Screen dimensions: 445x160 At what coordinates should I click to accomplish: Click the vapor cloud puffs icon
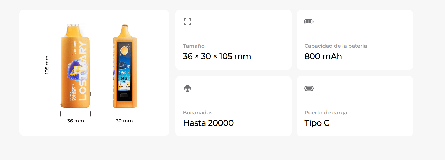188,88
